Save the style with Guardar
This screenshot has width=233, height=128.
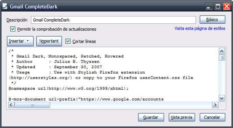[x=151, y=117]
